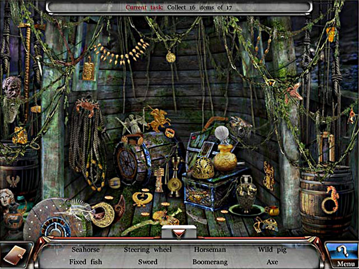Click the golden glasses-shaped ornament
The width and height of the screenshot is (359, 269).
click(x=266, y=225)
